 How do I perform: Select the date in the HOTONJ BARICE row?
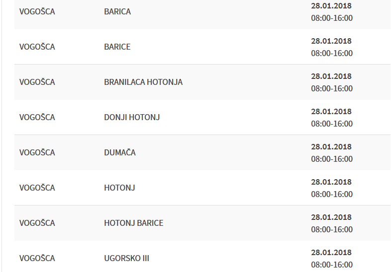tap(331, 217)
